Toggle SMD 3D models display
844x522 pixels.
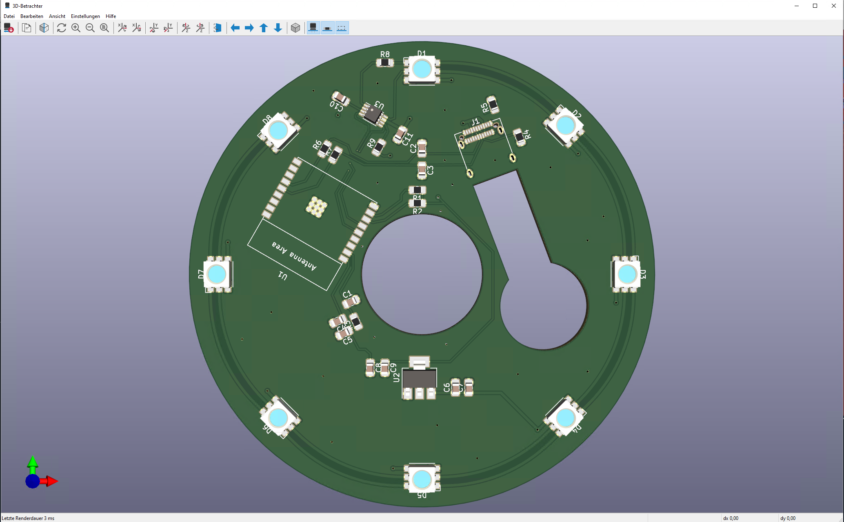[x=327, y=28]
